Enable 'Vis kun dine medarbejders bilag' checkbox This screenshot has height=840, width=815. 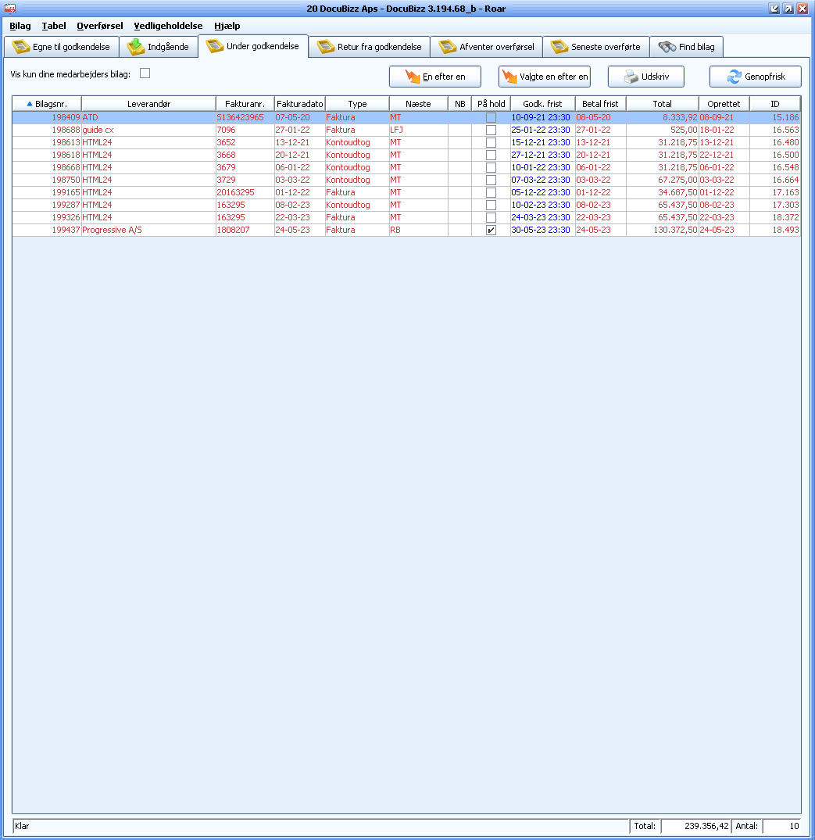(x=145, y=73)
